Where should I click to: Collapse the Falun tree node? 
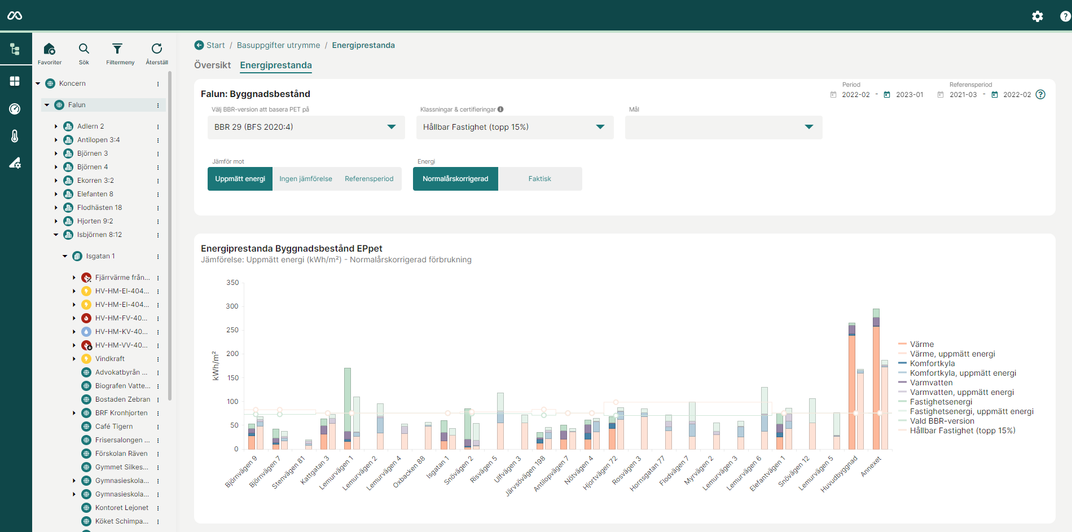(47, 105)
